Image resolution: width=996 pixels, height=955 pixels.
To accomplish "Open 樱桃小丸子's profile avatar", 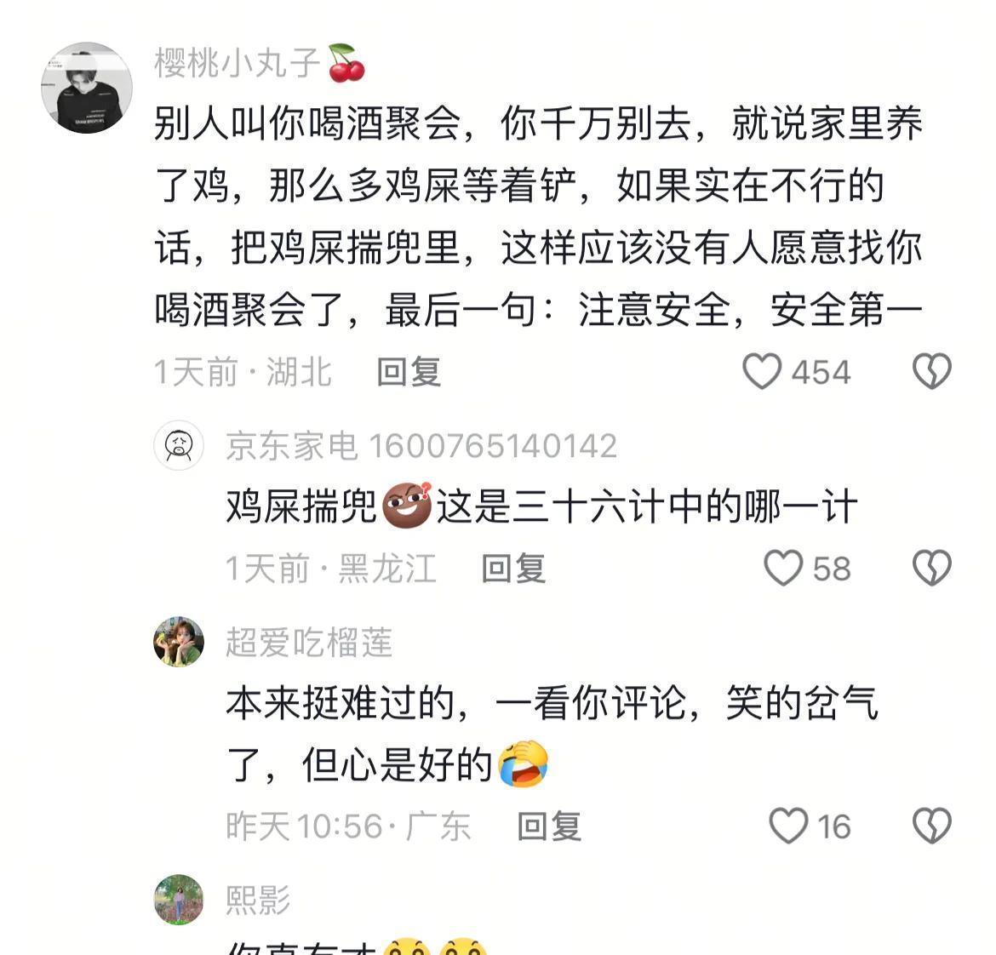I will click(87, 88).
